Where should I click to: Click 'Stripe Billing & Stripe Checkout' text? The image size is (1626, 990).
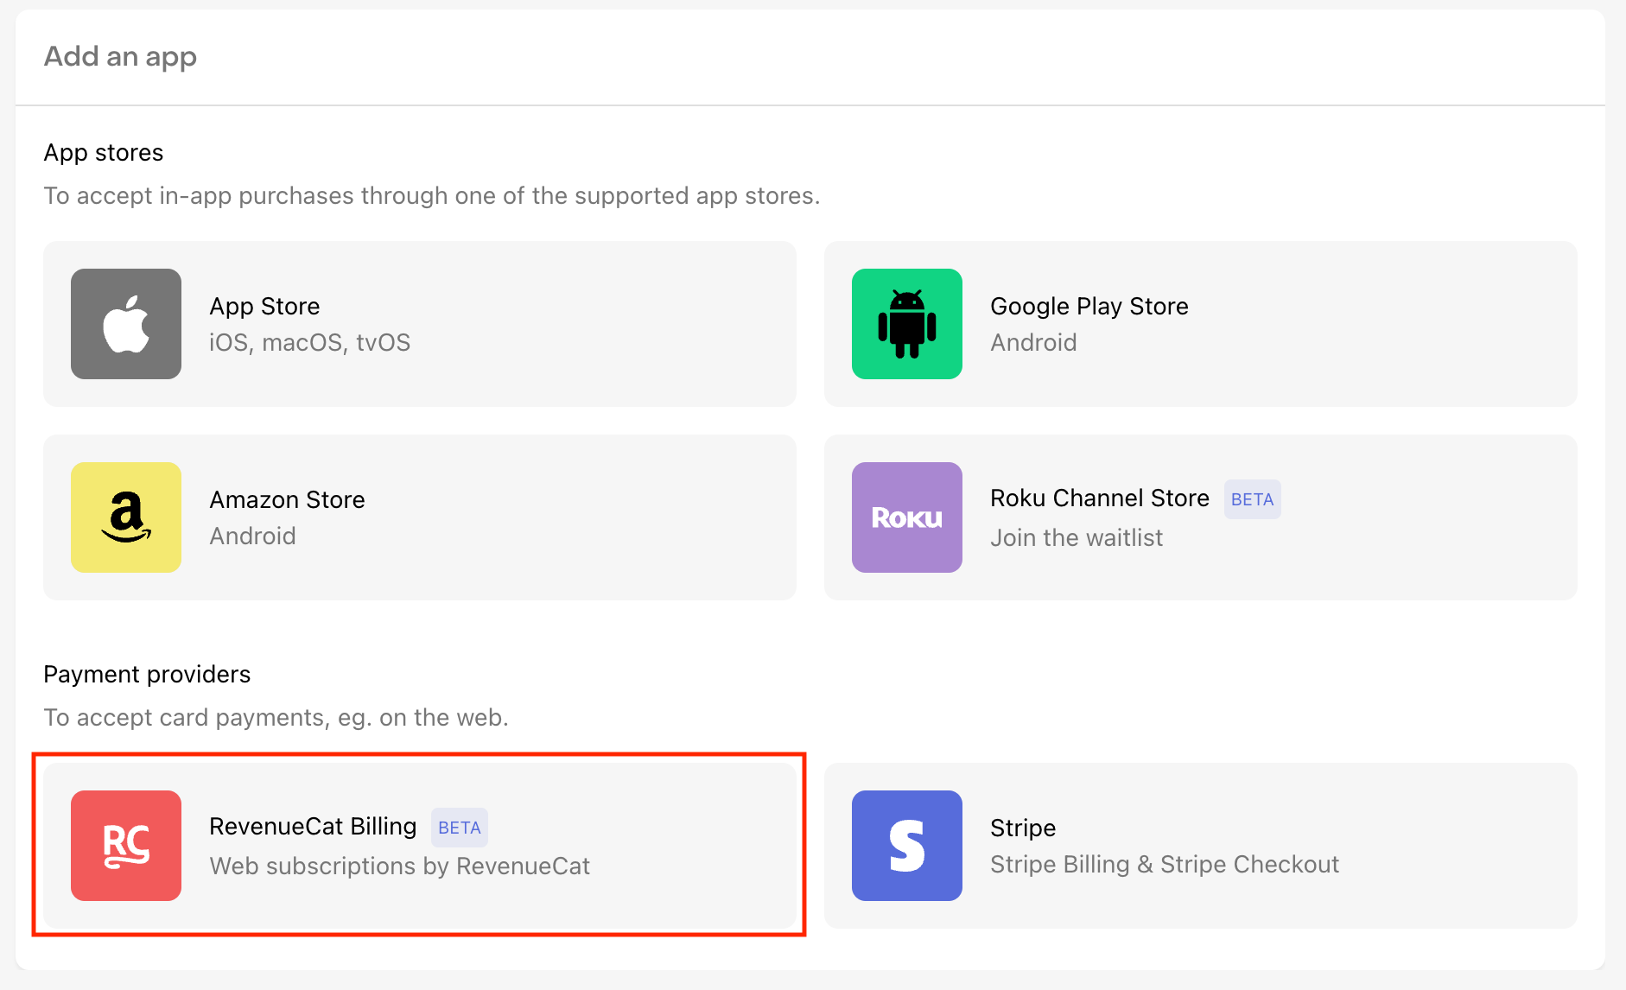[x=1165, y=865]
